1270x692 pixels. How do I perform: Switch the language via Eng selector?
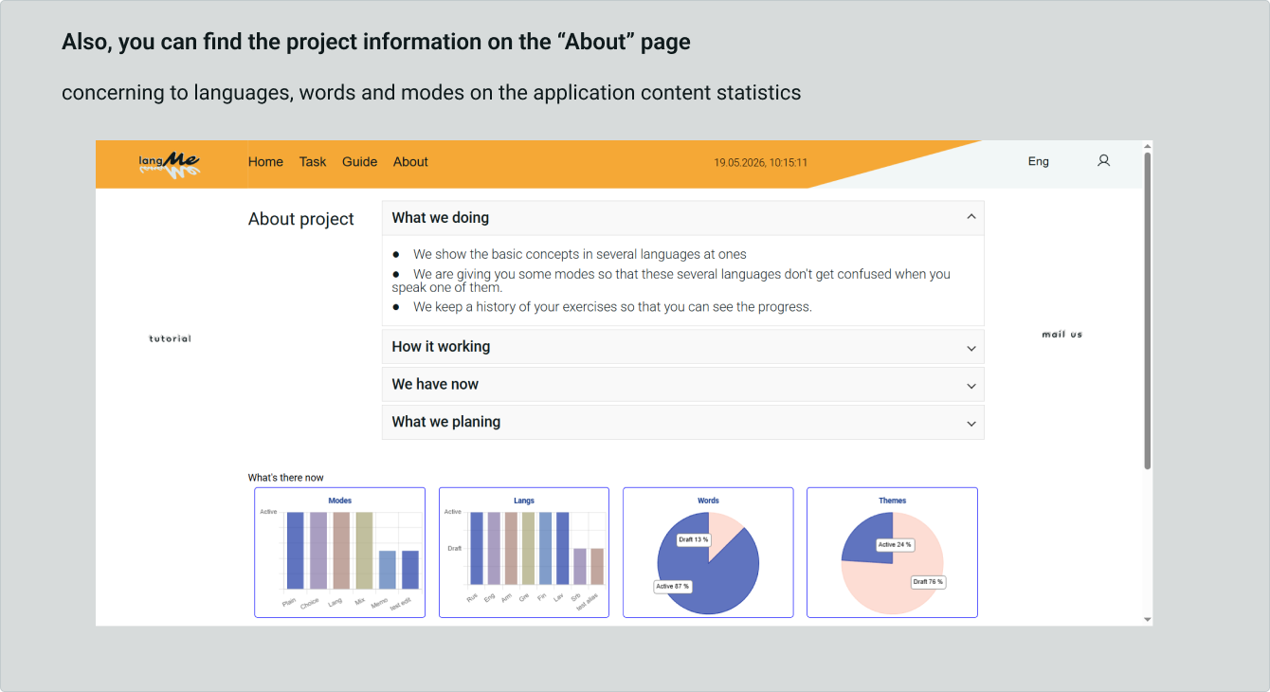click(1039, 161)
